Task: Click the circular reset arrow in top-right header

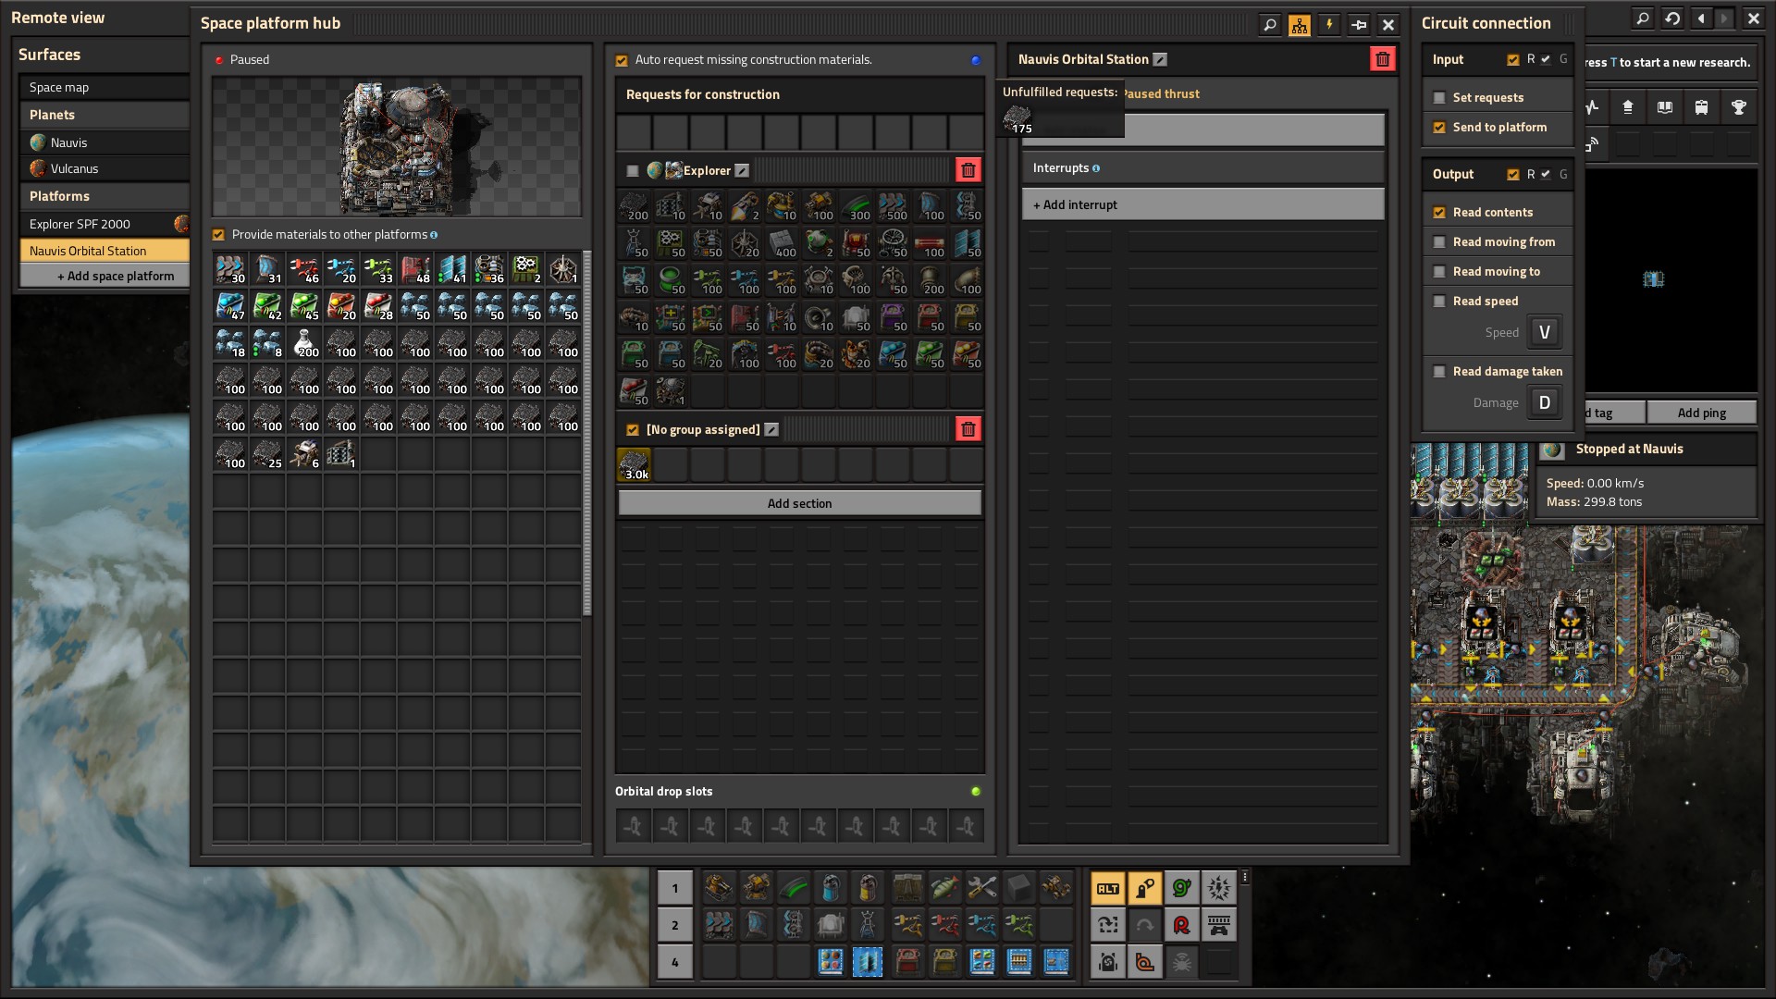Action: pos(1671,18)
